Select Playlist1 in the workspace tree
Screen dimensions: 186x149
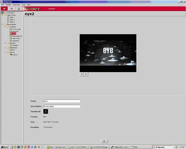(x=15, y=45)
